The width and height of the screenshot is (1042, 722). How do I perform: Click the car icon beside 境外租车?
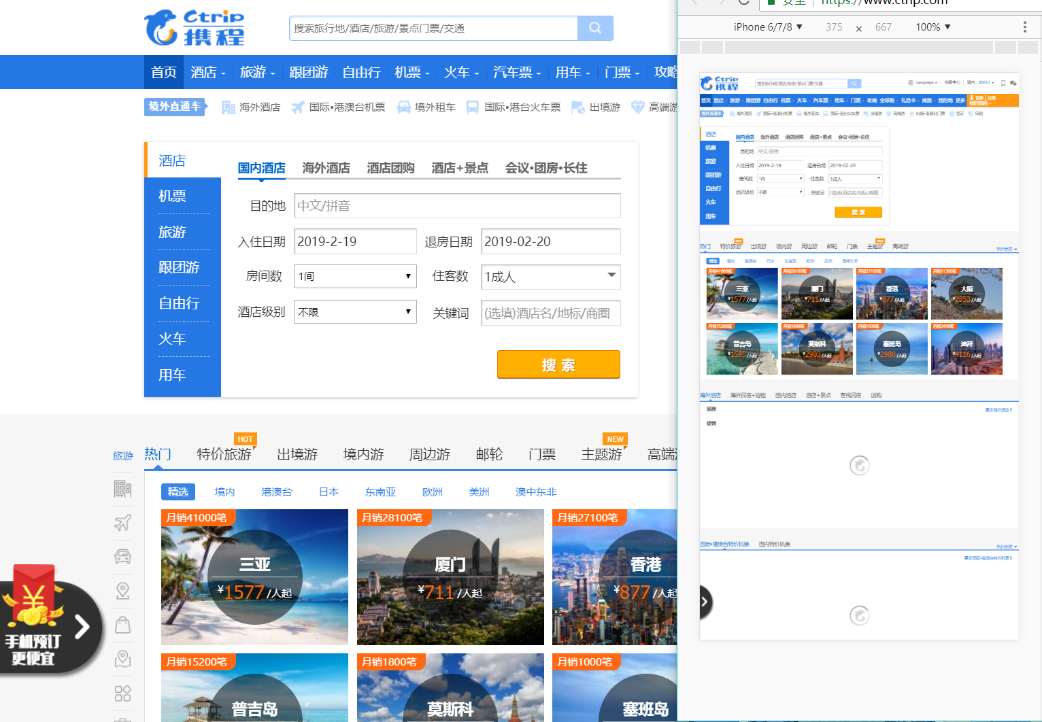404,107
